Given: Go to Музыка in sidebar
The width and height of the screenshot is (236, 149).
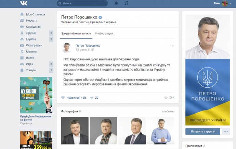Looking at the screenshot, I should pos(31,51).
